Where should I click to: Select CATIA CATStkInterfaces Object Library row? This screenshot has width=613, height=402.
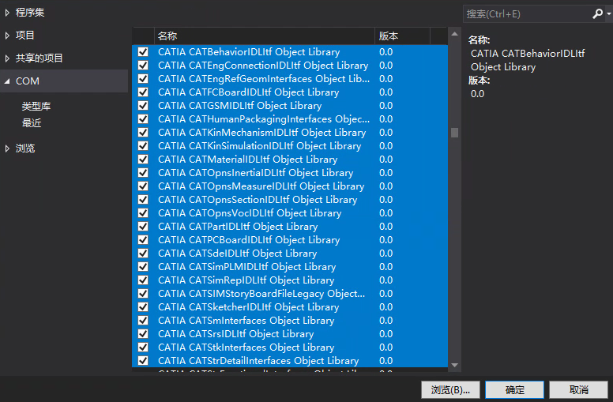click(290, 348)
